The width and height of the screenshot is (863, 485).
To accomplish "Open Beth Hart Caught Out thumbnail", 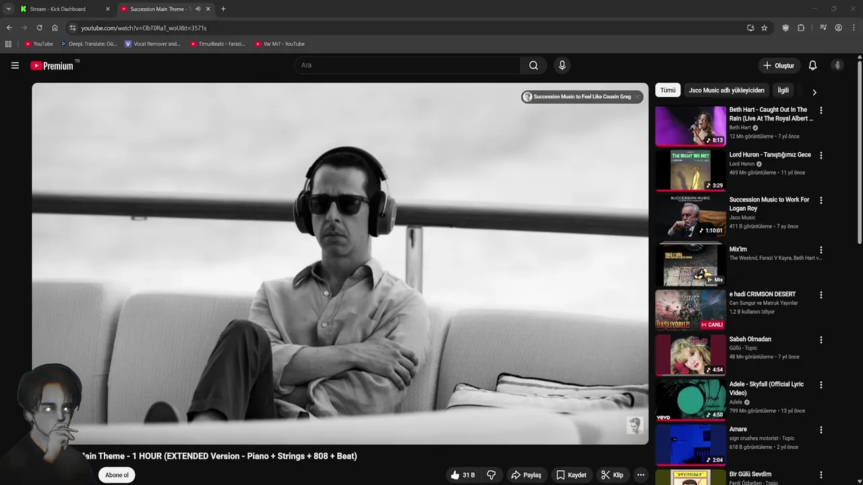I will point(690,126).
